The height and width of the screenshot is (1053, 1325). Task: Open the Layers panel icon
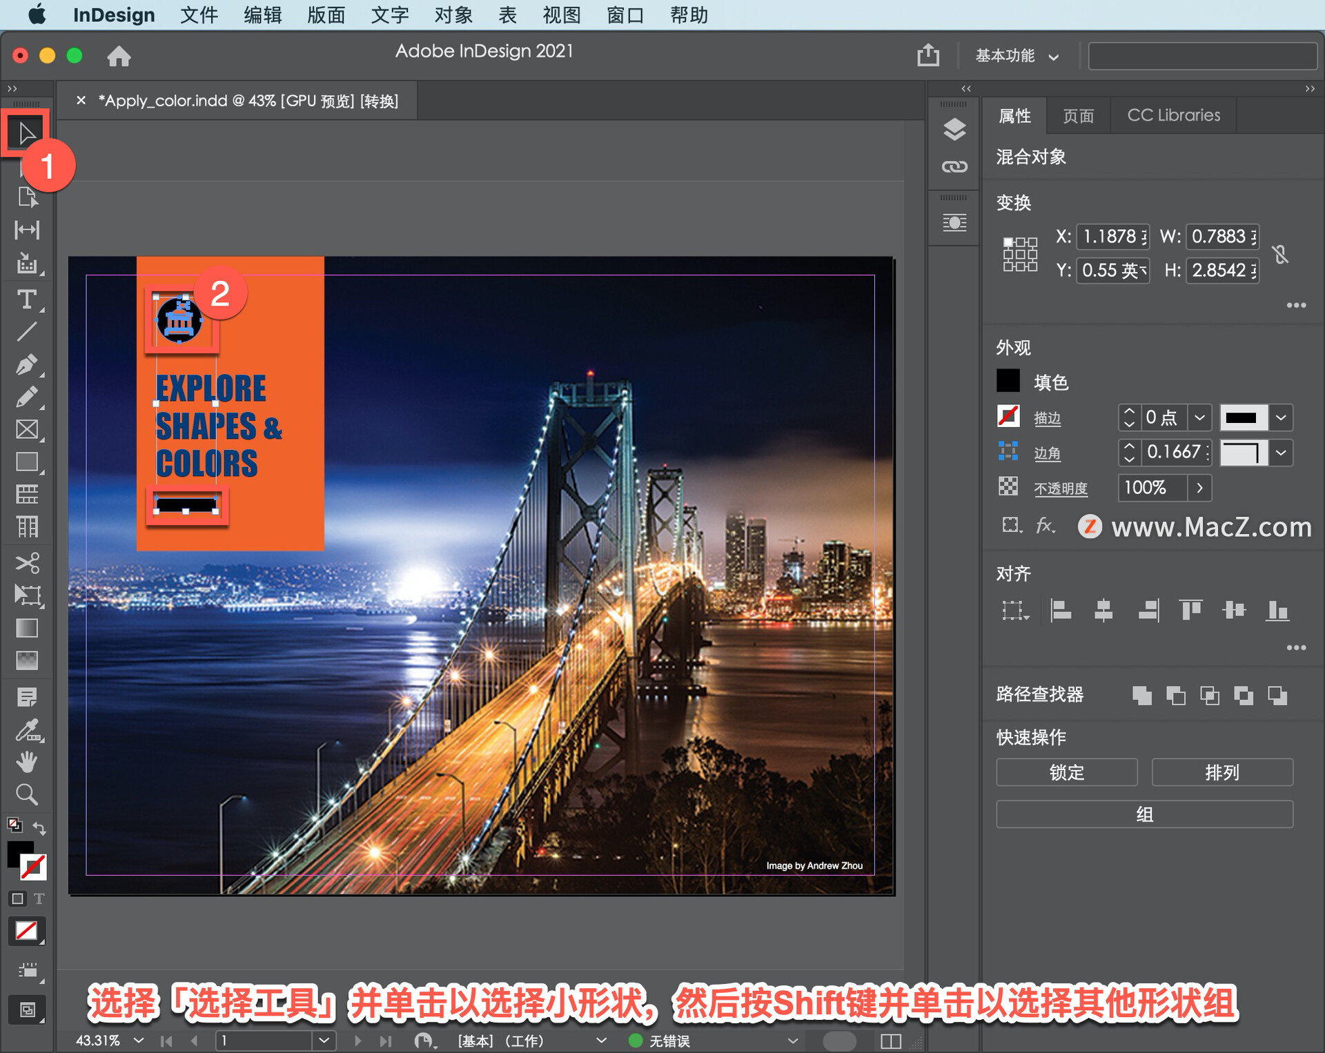click(x=954, y=130)
